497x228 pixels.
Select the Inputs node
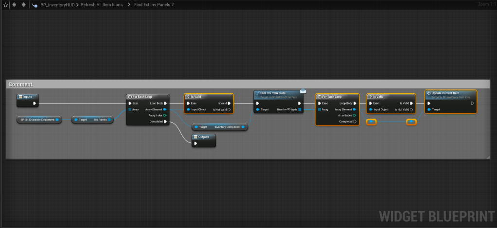point(28,97)
